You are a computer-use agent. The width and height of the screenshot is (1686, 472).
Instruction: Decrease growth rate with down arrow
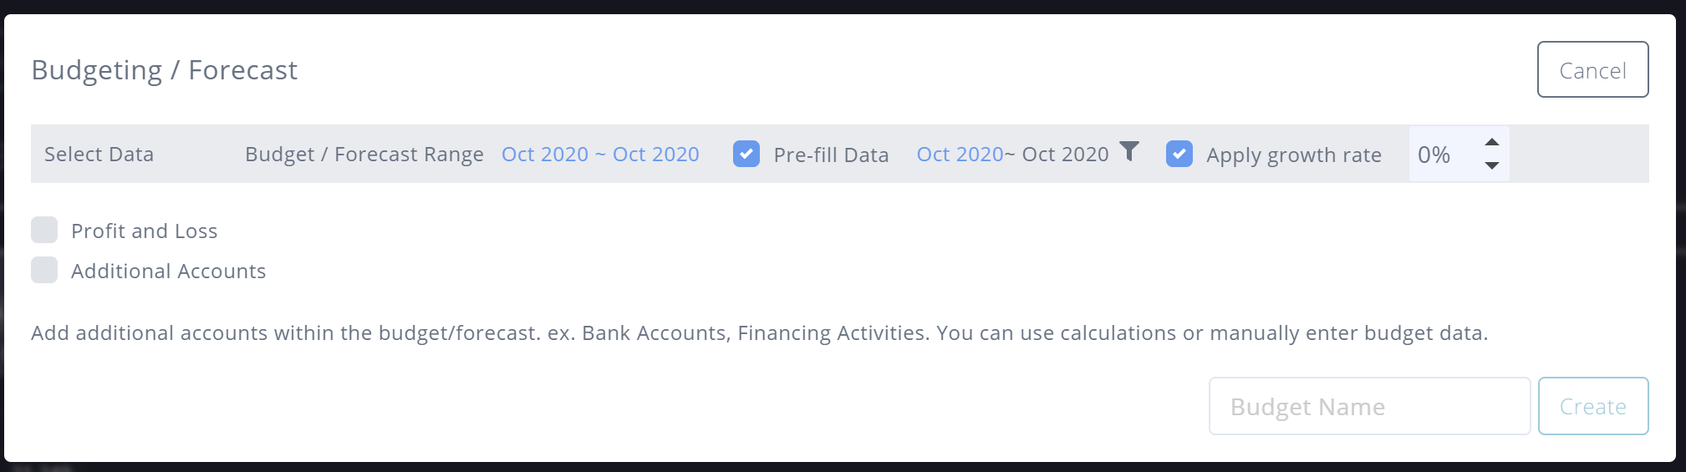click(1492, 165)
